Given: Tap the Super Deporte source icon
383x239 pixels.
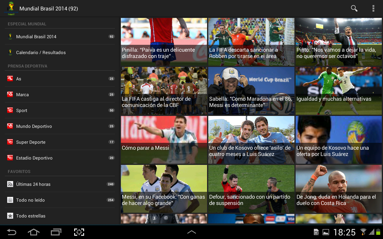Looking at the screenshot, I should click(10, 142).
